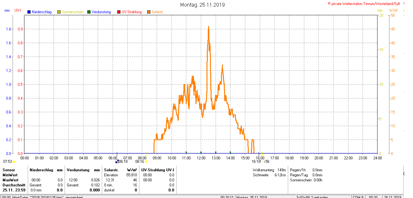Viewport: 413px width, 198px height.
Task: Click the green evaporation marker at 13:00
Action: [x=216, y=152]
